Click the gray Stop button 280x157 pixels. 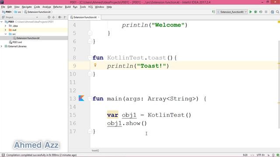click(x=266, y=12)
